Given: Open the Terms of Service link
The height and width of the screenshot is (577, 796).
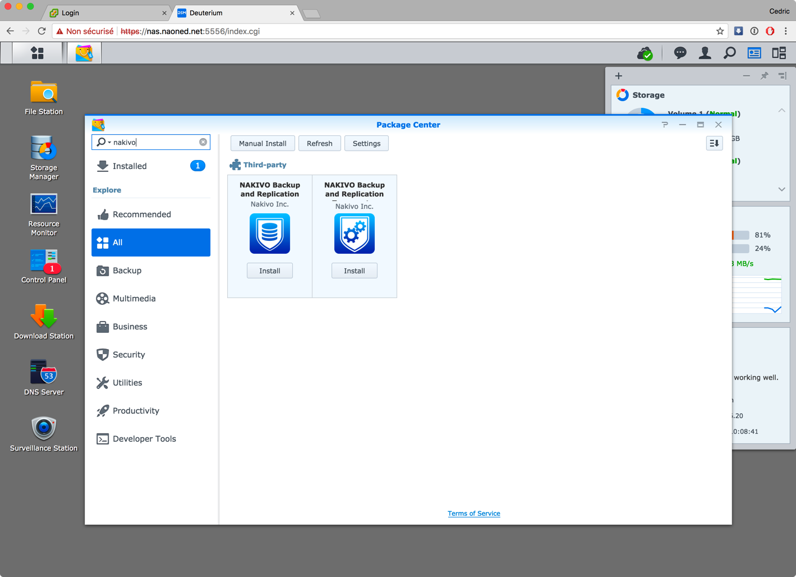Looking at the screenshot, I should coord(473,514).
